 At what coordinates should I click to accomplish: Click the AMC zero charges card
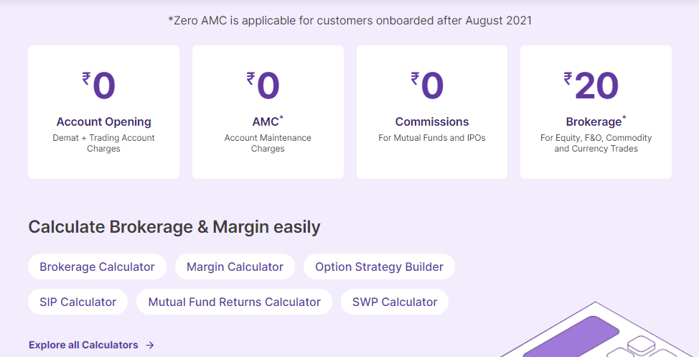268,112
